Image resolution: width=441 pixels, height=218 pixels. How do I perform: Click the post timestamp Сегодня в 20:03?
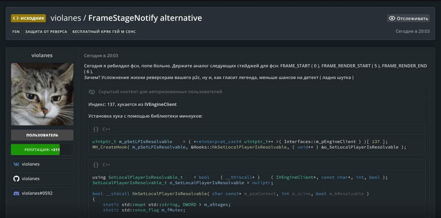click(x=101, y=56)
